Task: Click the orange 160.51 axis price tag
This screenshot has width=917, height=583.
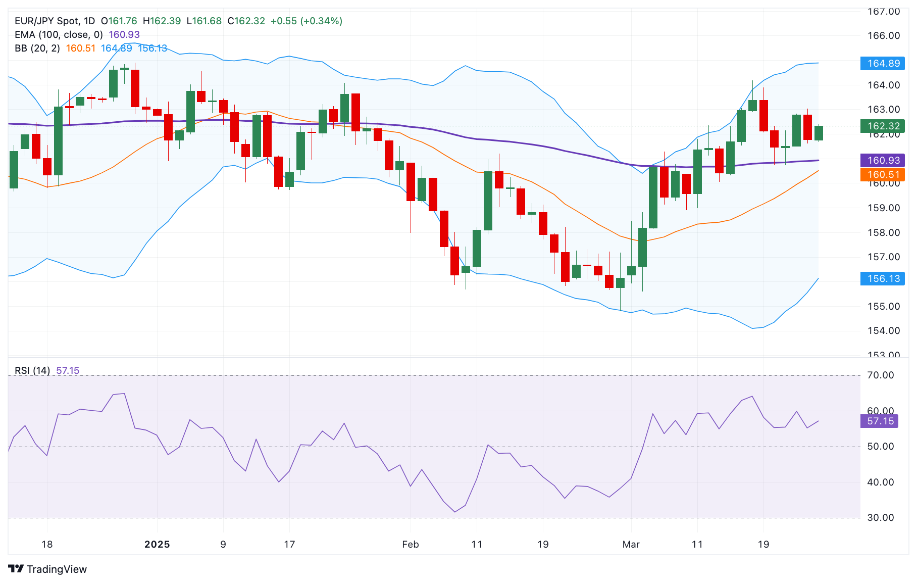Action: pos(883,175)
